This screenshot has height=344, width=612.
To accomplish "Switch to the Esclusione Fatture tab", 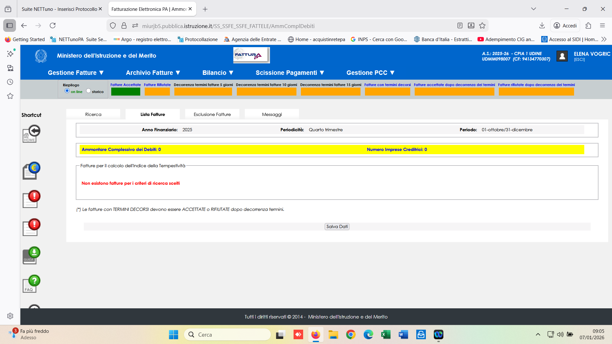I will (212, 114).
